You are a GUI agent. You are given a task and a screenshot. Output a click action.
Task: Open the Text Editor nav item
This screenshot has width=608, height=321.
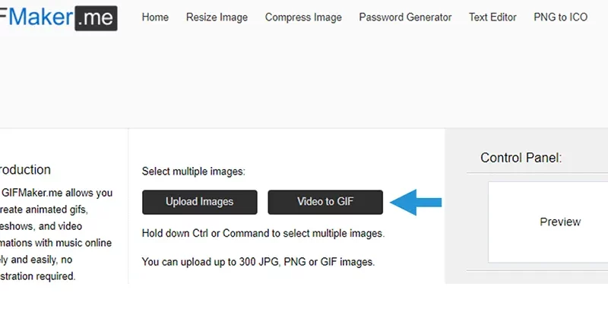[492, 17]
